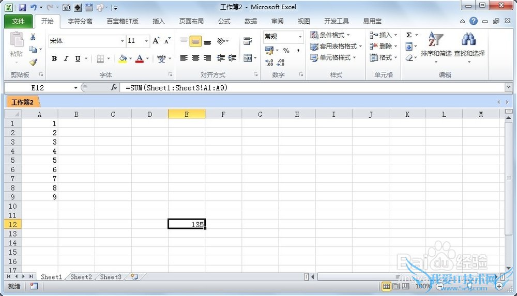Open Sort and Filter tool
This screenshot has width=517, height=296.
pyautogui.click(x=436, y=47)
